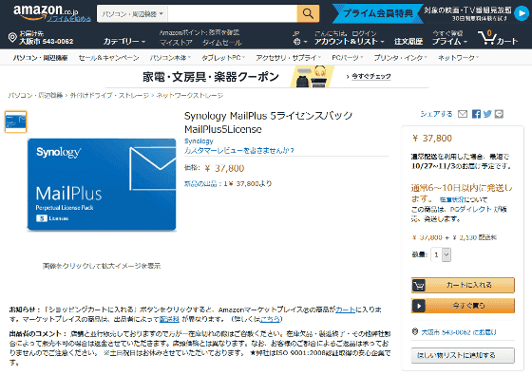
Task: Click the 今すぐ買う button
Action: (x=463, y=306)
